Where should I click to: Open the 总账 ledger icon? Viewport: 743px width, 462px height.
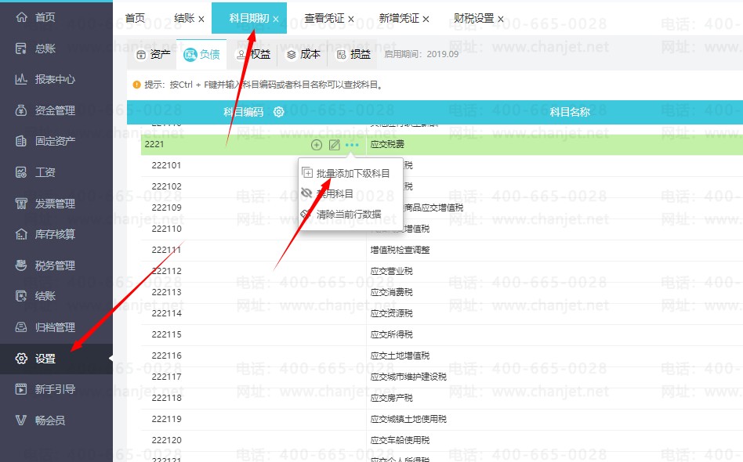(21, 49)
